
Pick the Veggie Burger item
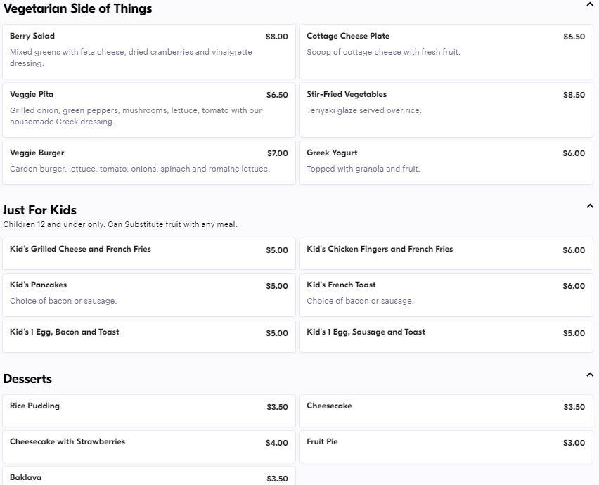(x=149, y=162)
